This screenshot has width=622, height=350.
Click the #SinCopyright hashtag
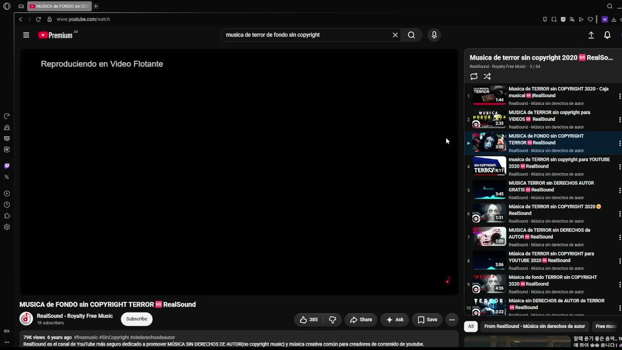pyautogui.click(x=114, y=337)
